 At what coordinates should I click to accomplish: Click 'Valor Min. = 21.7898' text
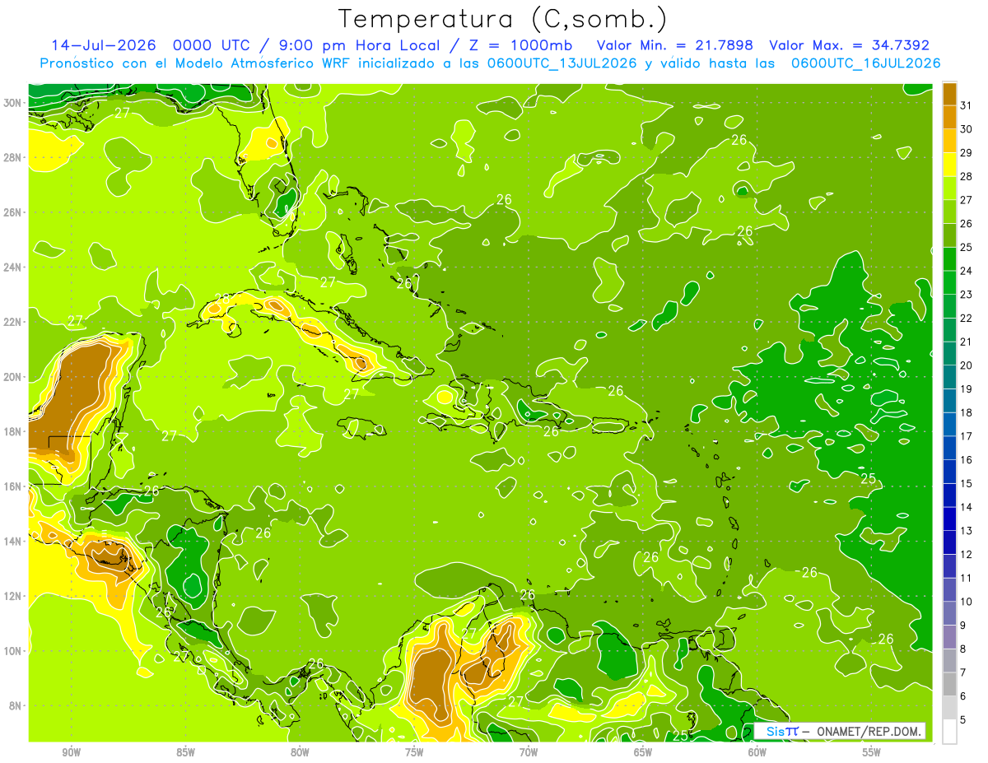click(675, 45)
